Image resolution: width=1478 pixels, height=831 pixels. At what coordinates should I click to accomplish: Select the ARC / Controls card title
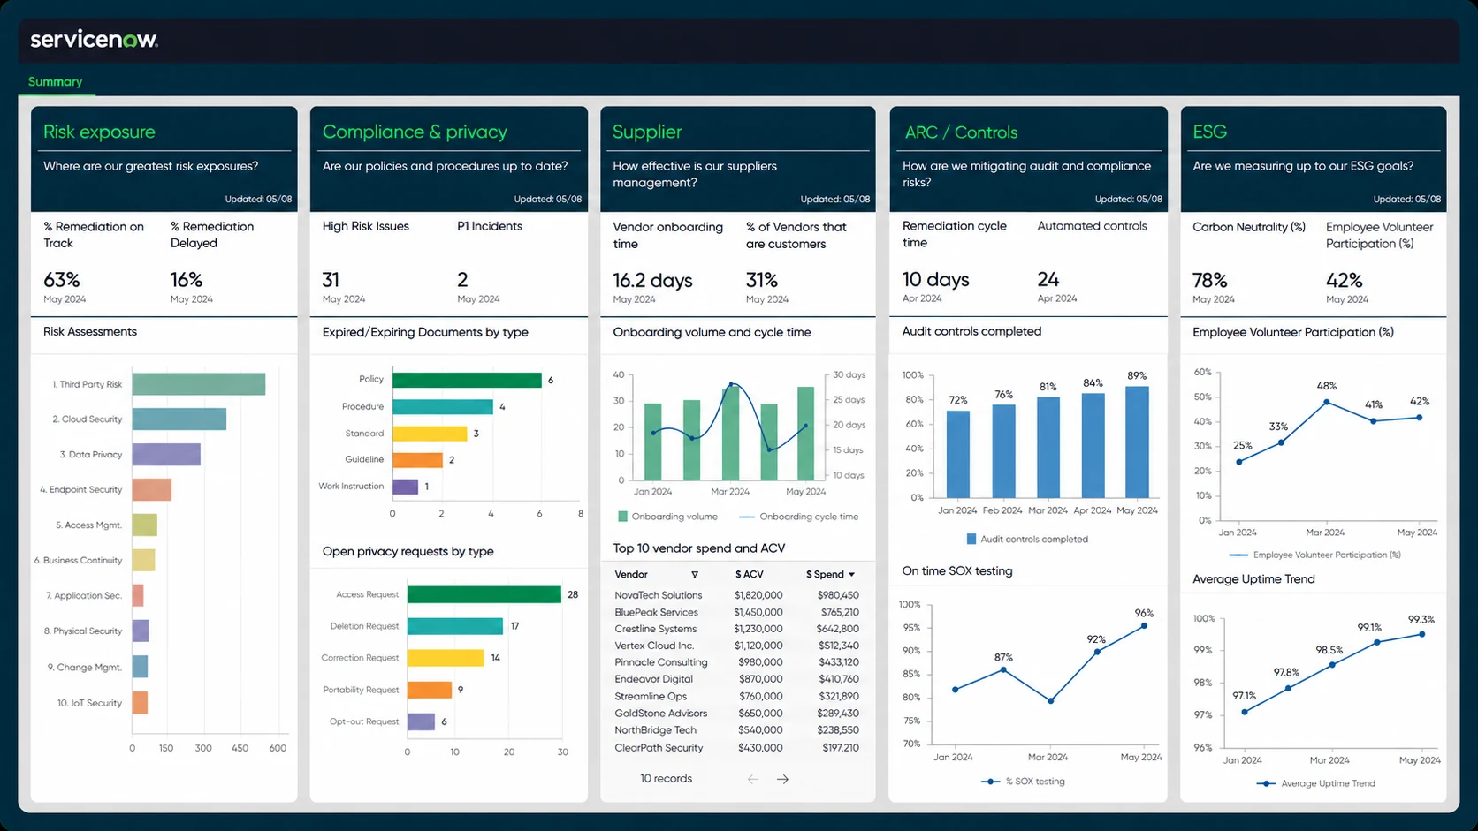[x=961, y=132]
